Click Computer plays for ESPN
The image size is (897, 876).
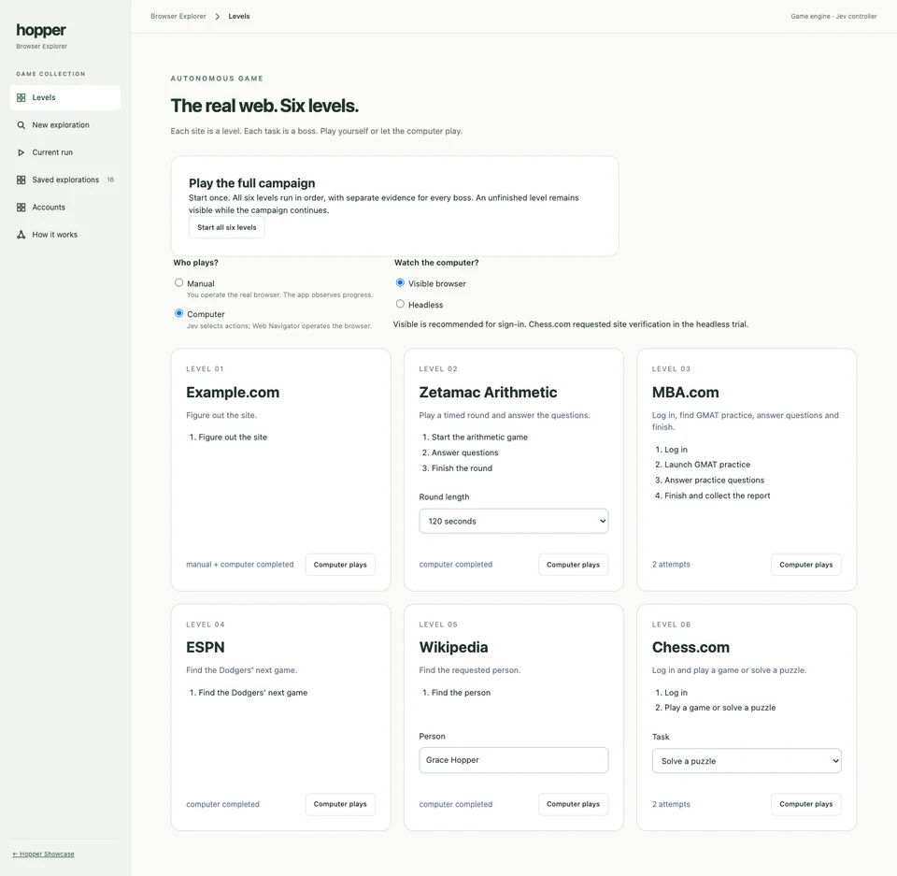pos(340,804)
